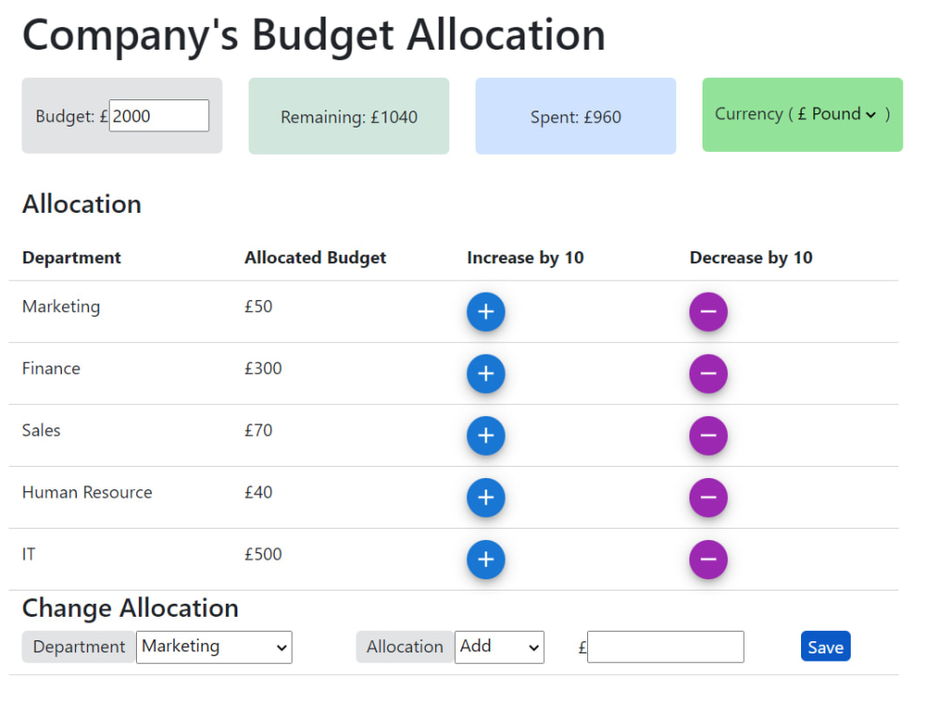Click the plus icon for Finance
This screenshot has height=704, width=938.
click(x=486, y=374)
